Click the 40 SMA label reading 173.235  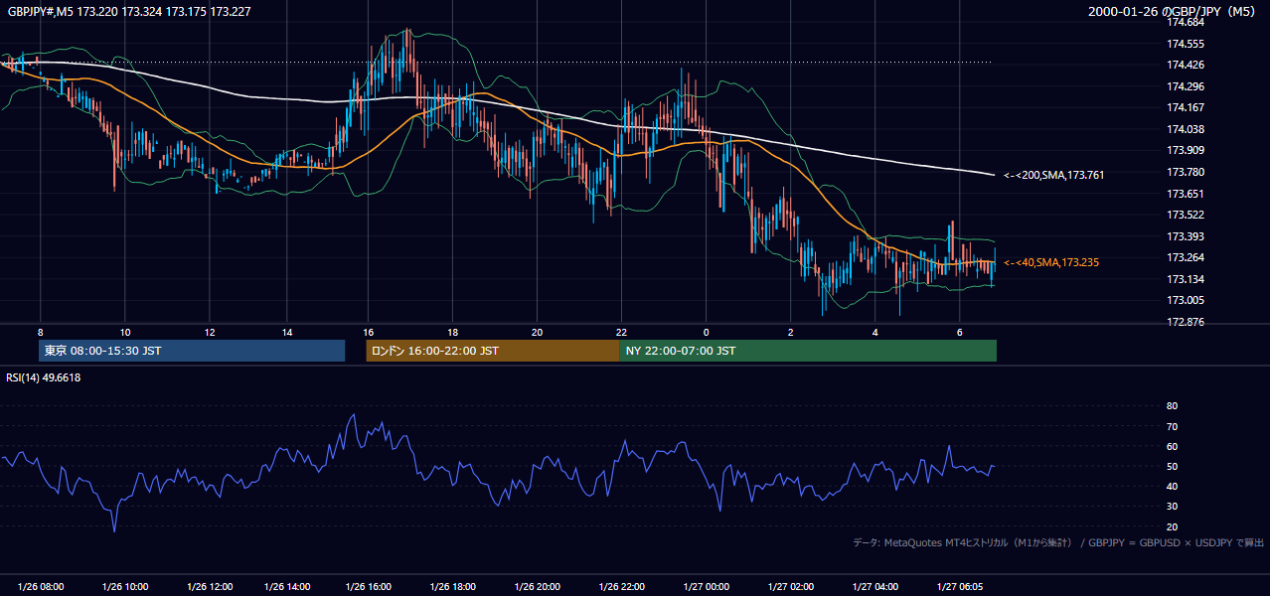pyautogui.click(x=1051, y=262)
